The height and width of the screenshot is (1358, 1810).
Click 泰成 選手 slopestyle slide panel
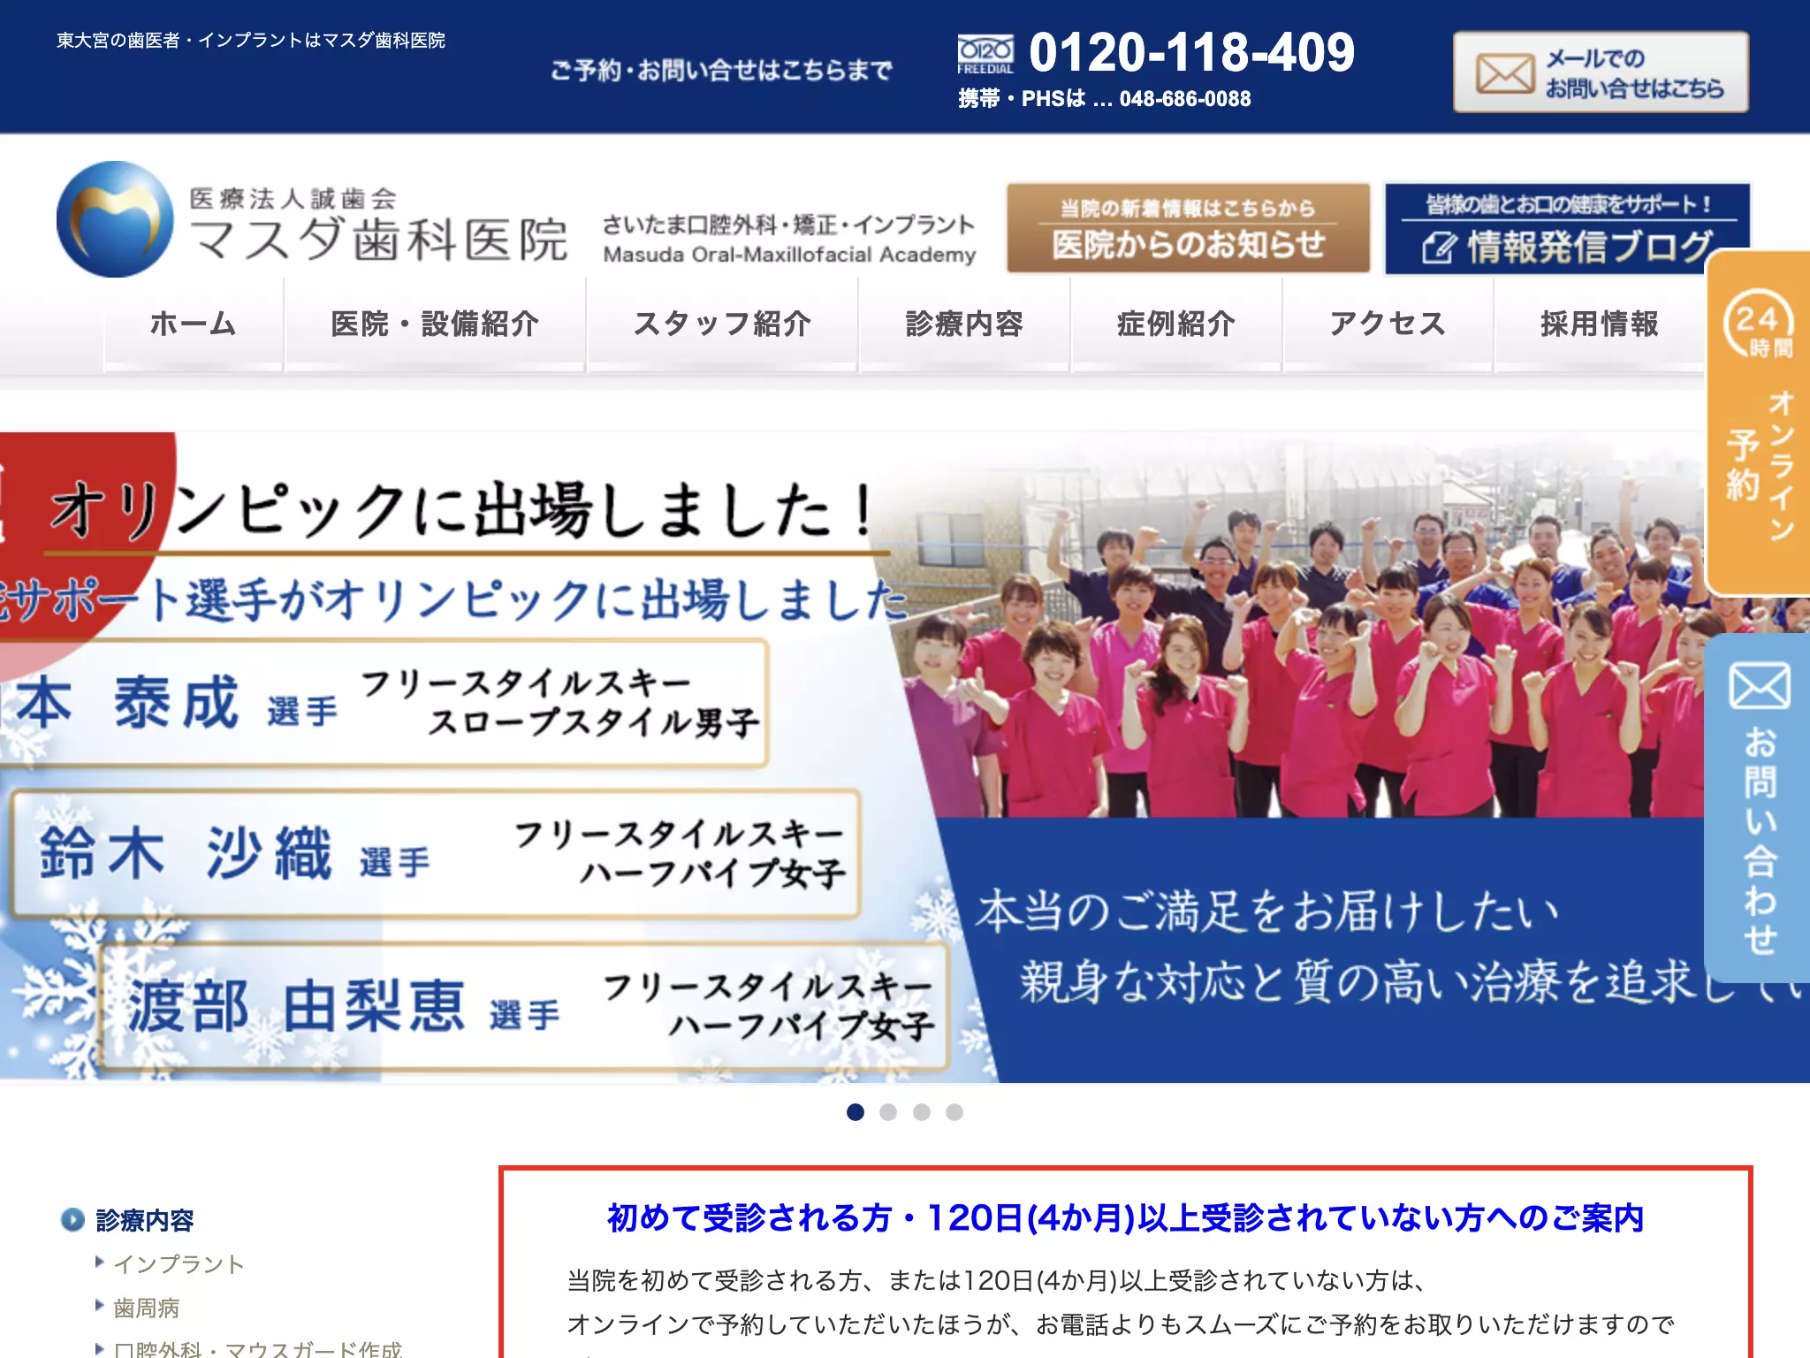pyautogui.click(x=384, y=704)
